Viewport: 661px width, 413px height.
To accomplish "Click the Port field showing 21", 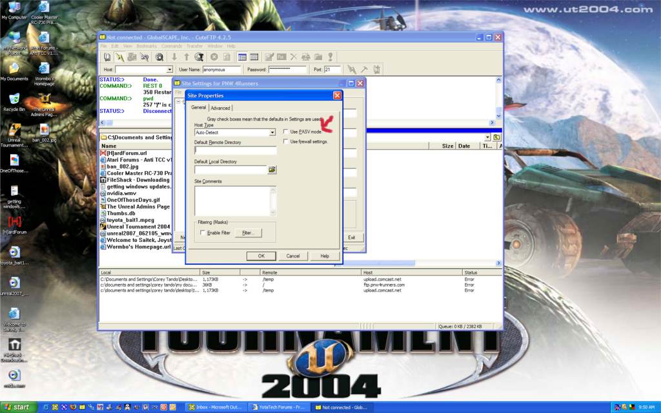I will click(332, 70).
